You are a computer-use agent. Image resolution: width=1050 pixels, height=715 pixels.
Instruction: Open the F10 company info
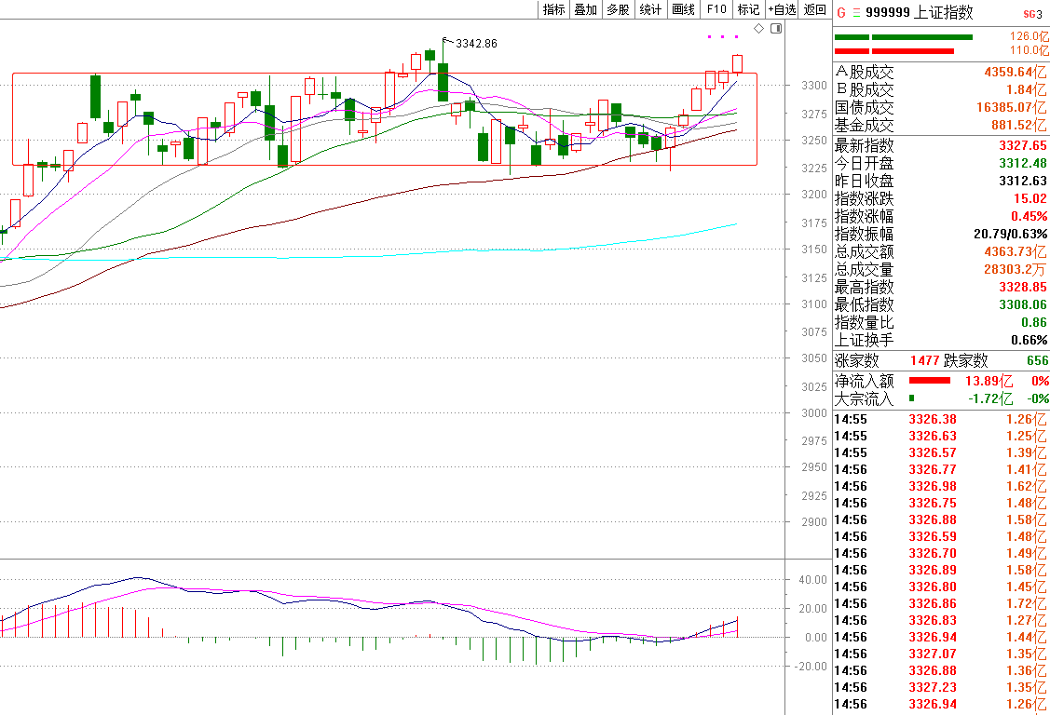click(716, 9)
